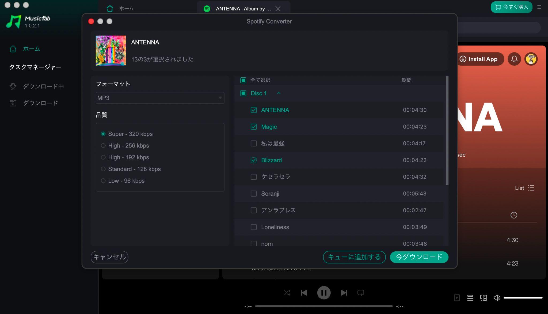Adjust the volume slider
The width and height of the screenshot is (548, 314).
click(523, 298)
